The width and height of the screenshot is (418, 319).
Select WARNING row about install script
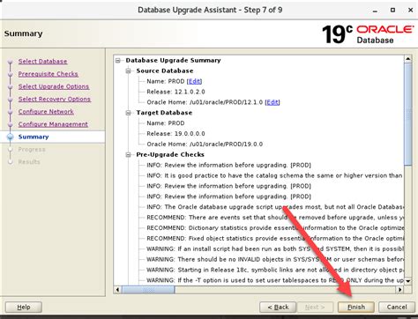275,249
